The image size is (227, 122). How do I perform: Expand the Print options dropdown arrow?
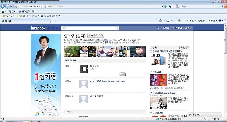183,20
